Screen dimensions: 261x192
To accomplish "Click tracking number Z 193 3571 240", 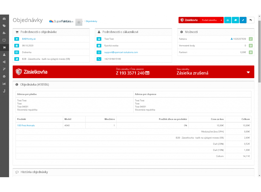I will pos(130,73).
